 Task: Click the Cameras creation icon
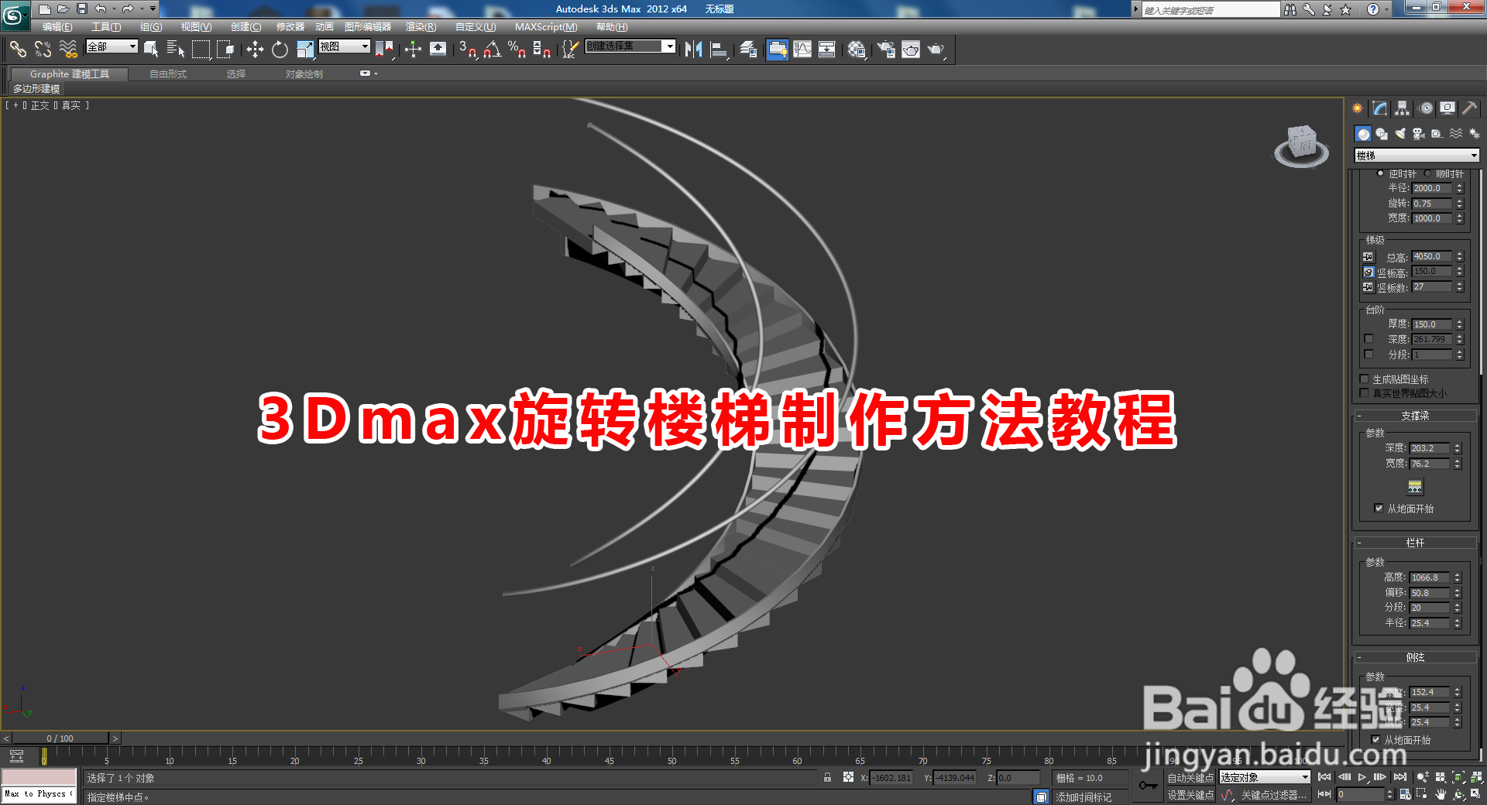(x=1418, y=134)
